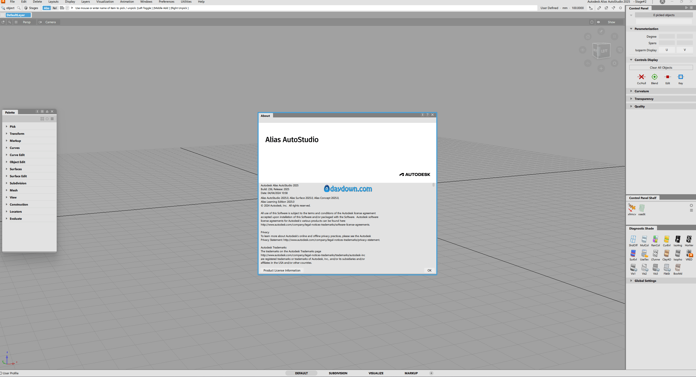Activate the CurEvl curvature evaluation shader
This screenshot has width=696, height=377.
(666, 239)
